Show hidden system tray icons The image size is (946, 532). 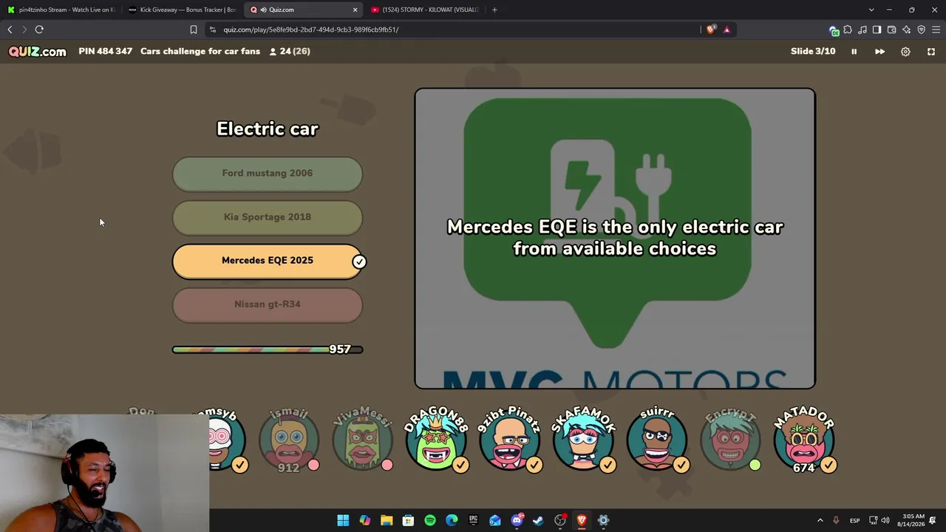[820, 520]
